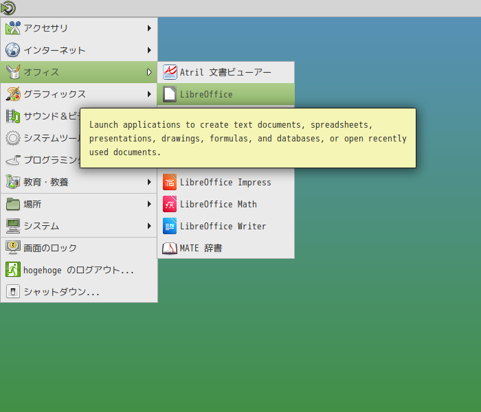Expand the アクセサリ submenu arrow
The width and height of the screenshot is (481, 412).
tap(149, 28)
